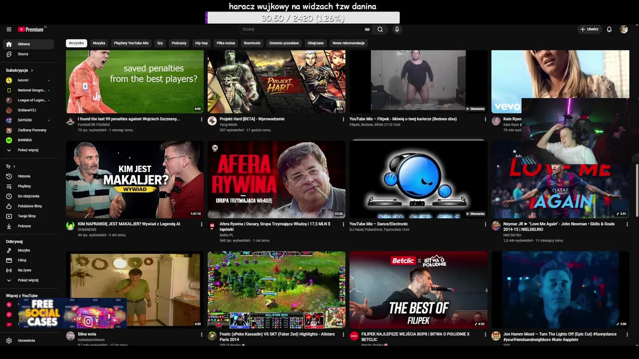Open account avatar menu
Viewport: 639px width, 359px height.
pyautogui.click(x=624, y=29)
